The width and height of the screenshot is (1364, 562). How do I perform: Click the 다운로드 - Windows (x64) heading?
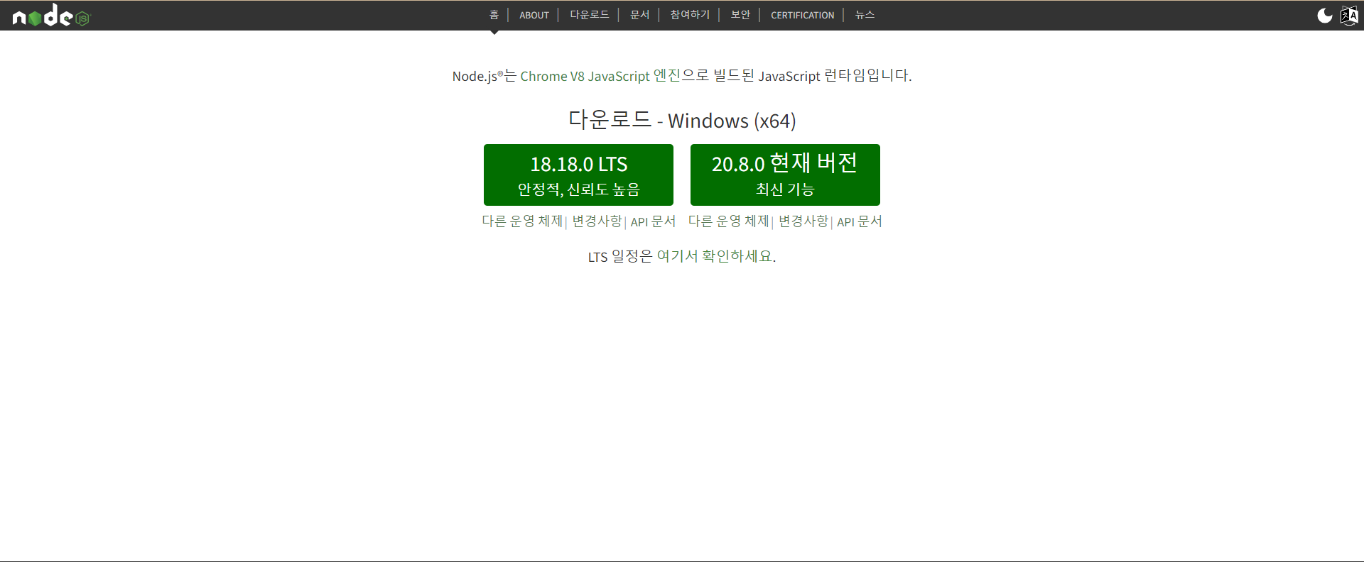point(682,120)
